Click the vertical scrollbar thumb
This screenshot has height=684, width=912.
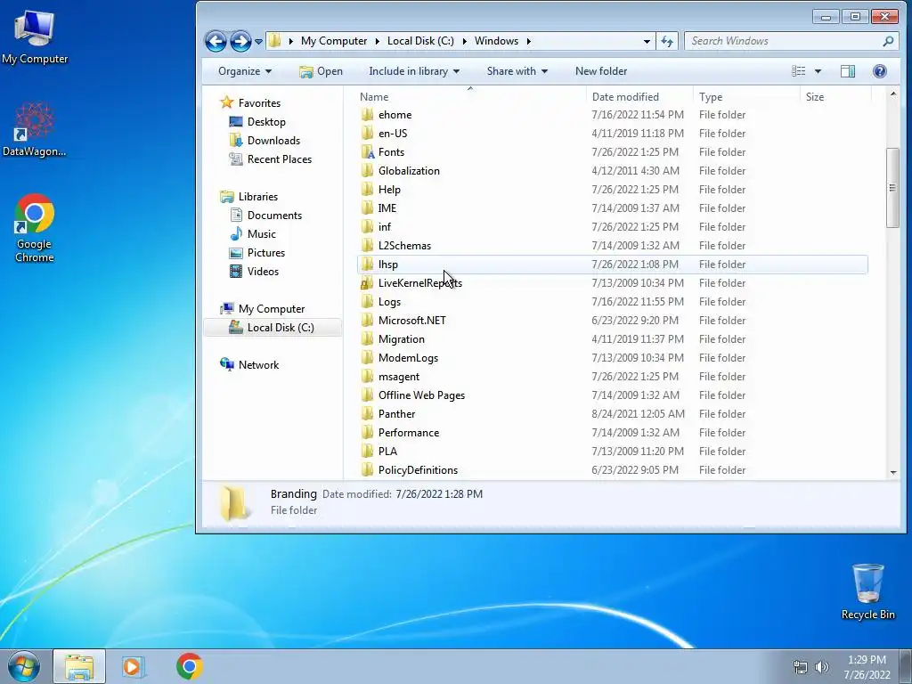(x=892, y=187)
